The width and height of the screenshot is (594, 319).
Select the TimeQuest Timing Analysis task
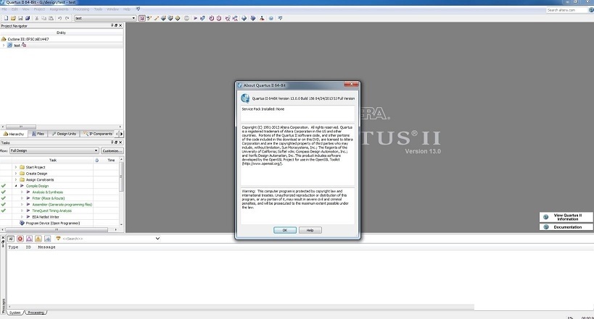(x=52, y=210)
